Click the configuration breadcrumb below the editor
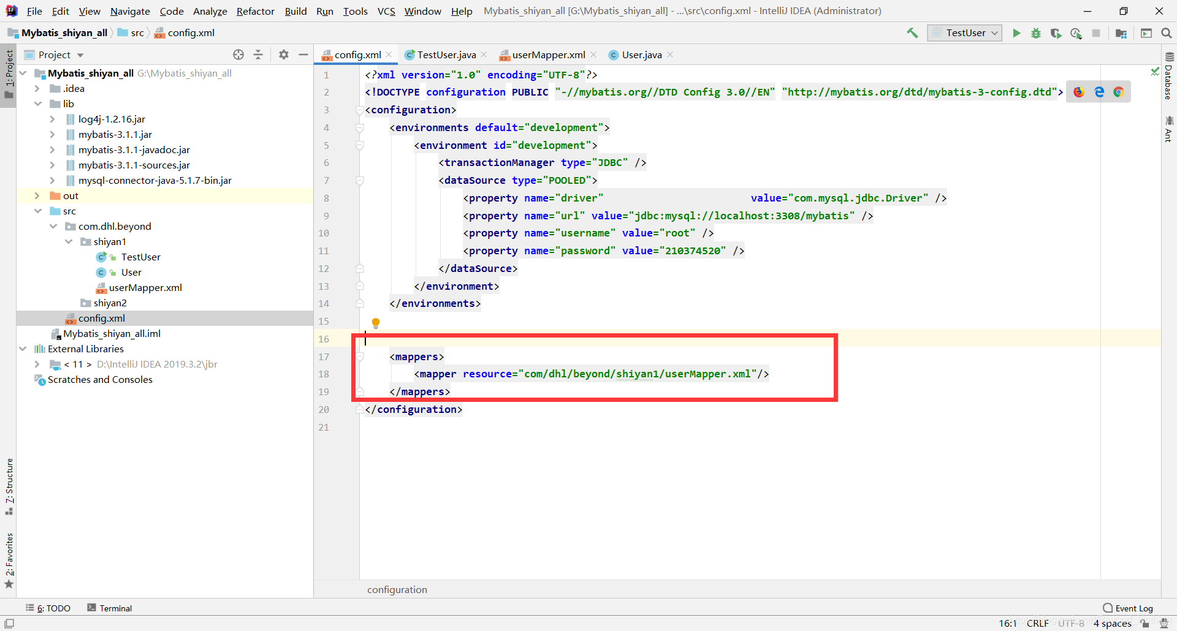Image resolution: width=1177 pixels, height=631 pixels. coord(397,589)
